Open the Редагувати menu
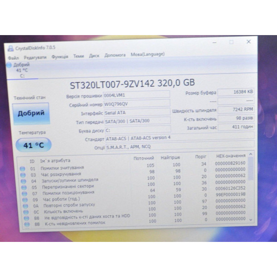This screenshot has width=277, height=277. (35, 57)
